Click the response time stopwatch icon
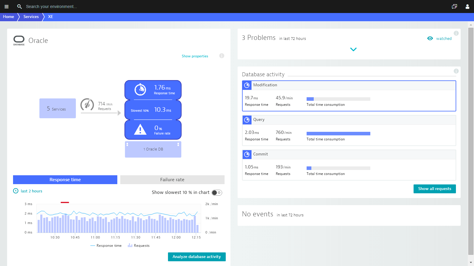 [140, 90]
